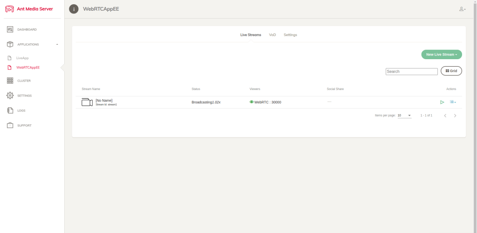Viewport: 477px width, 233px height.
Task: Click the Settings gear icon in sidebar
Action: click(10, 96)
